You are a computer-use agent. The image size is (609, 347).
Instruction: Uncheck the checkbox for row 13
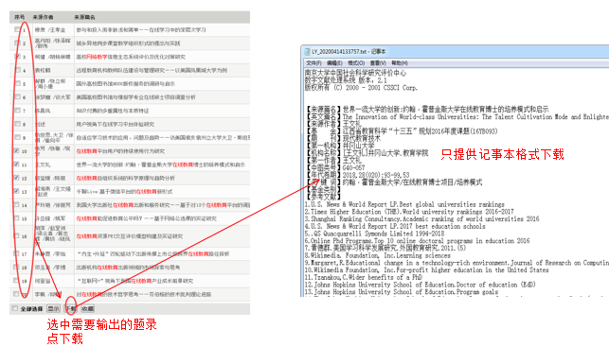[x=16, y=191]
